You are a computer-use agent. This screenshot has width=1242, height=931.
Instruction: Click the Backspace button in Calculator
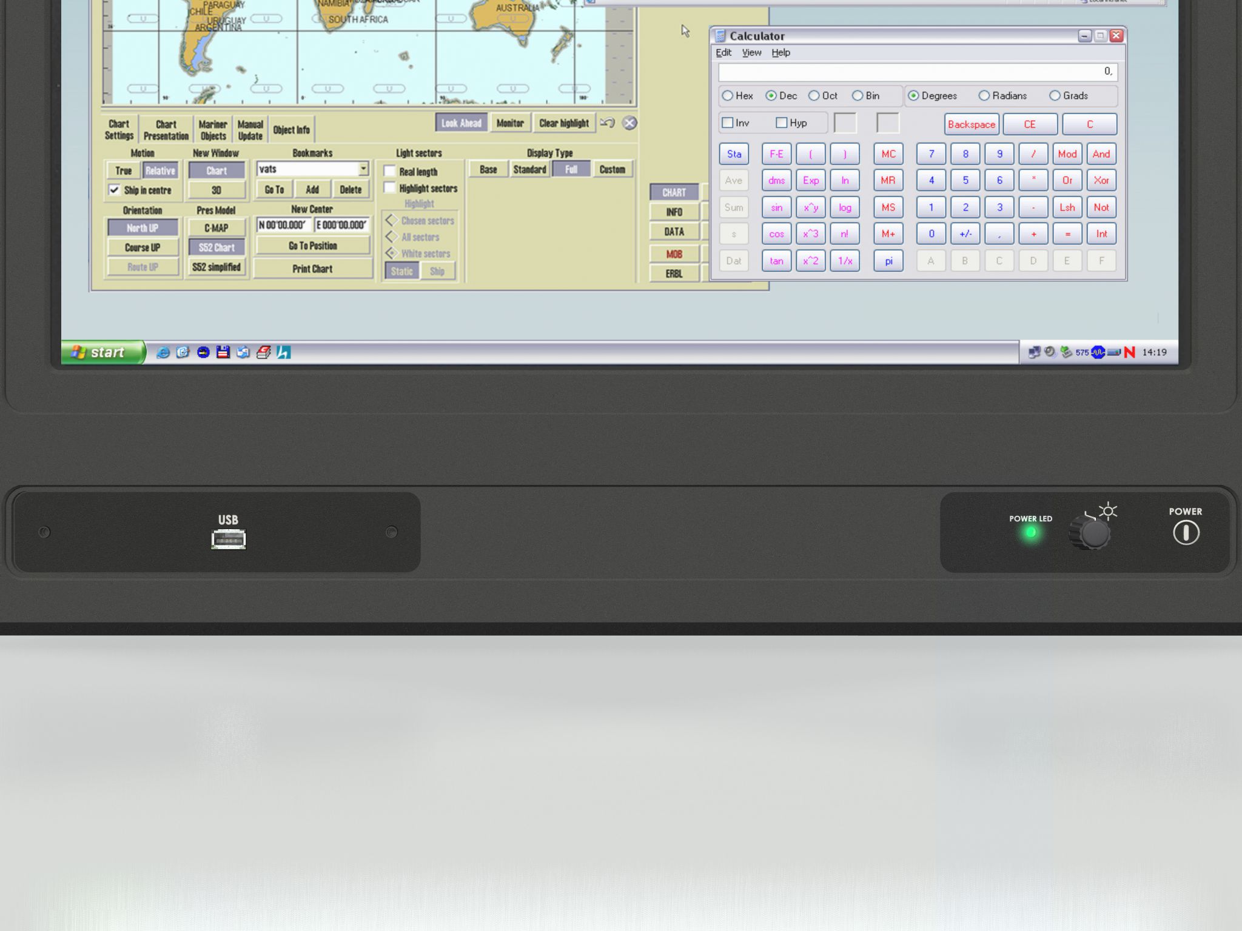coord(971,124)
